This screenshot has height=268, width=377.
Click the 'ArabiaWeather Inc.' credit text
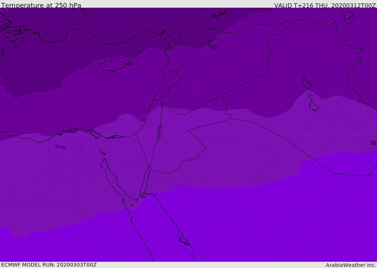[x=351, y=265]
